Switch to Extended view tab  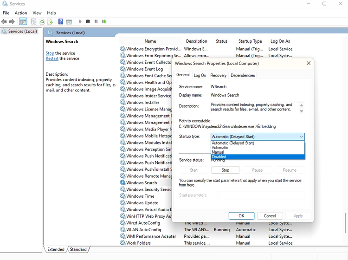[x=56, y=249]
